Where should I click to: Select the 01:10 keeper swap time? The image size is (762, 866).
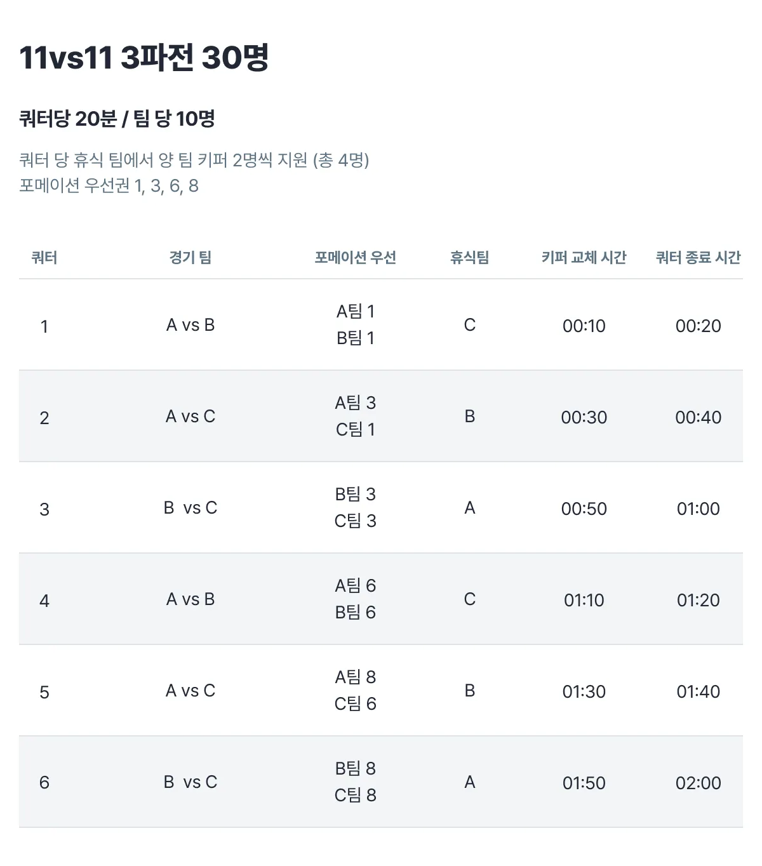pyautogui.click(x=584, y=600)
